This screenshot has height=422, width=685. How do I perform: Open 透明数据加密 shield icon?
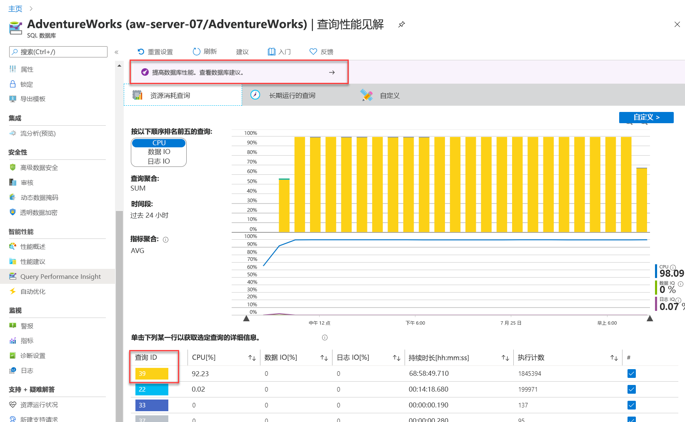[13, 212]
